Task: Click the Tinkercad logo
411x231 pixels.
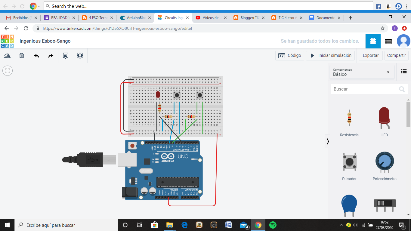Action: (x=7, y=41)
